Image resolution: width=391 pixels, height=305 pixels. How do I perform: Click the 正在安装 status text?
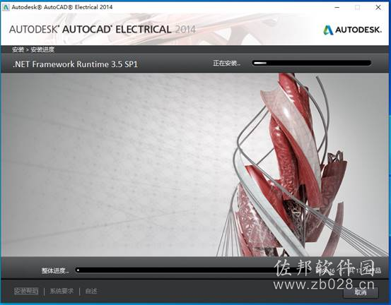pyautogui.click(x=226, y=63)
